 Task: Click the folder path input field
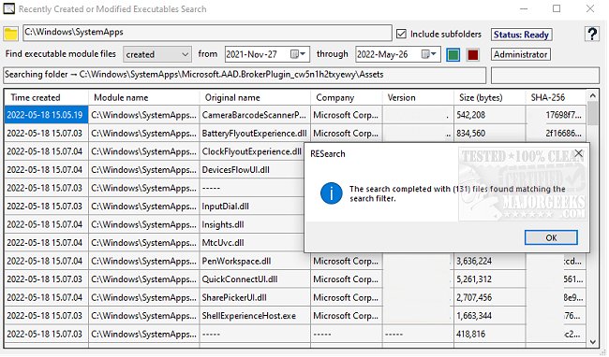207,33
